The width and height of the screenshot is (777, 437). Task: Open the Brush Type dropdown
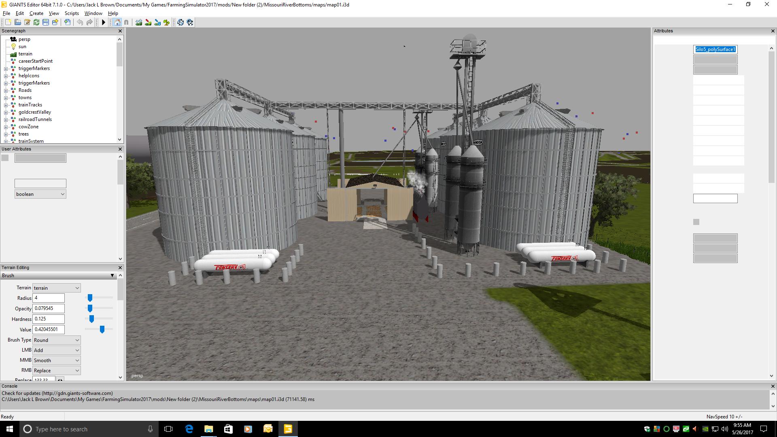56,340
